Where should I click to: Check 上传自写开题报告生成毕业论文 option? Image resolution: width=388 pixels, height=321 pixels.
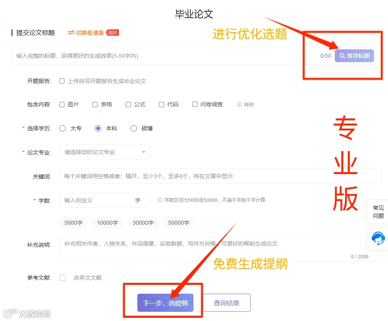point(62,80)
